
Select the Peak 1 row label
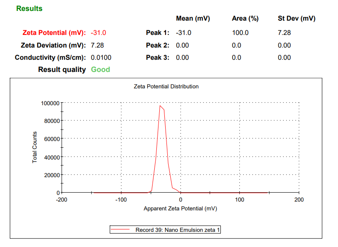[x=158, y=33]
